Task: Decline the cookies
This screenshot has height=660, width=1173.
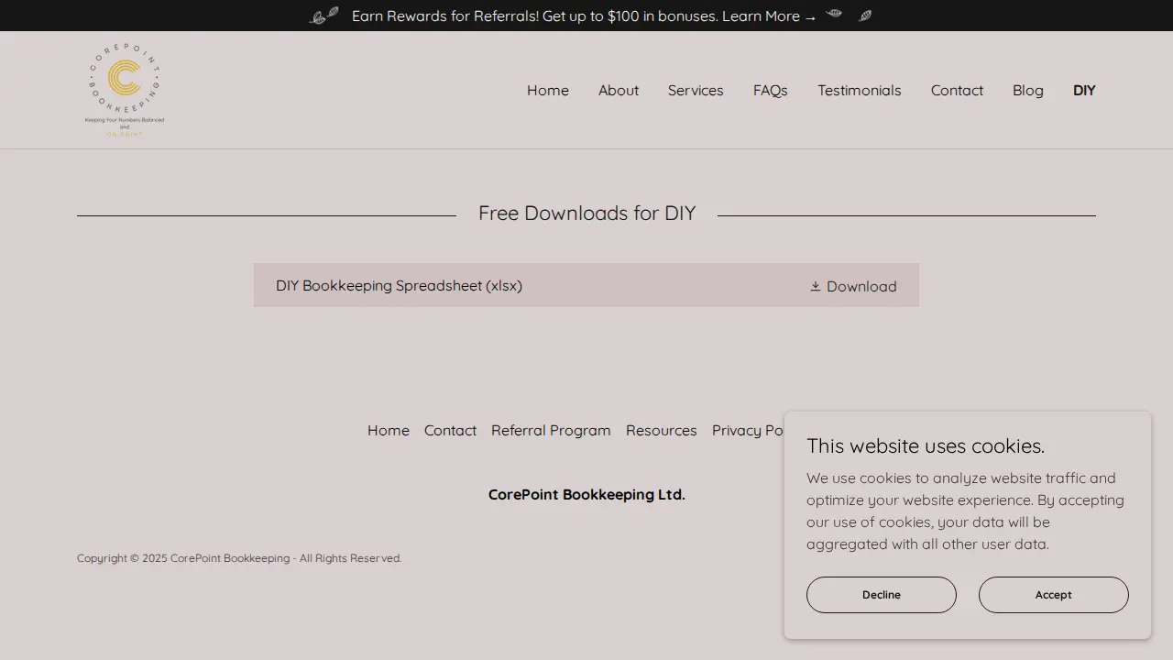Action: [882, 595]
